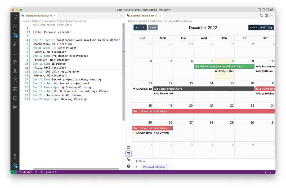286x188 pixels.
Task: Close the left exampleTimeline.mw tab
Action: pos(54,16)
